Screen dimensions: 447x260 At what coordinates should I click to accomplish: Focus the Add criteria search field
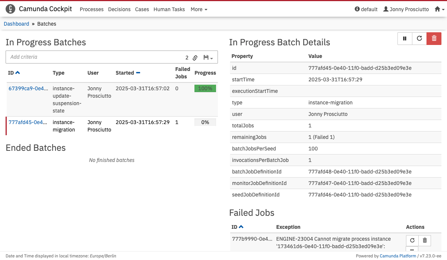coord(93,57)
